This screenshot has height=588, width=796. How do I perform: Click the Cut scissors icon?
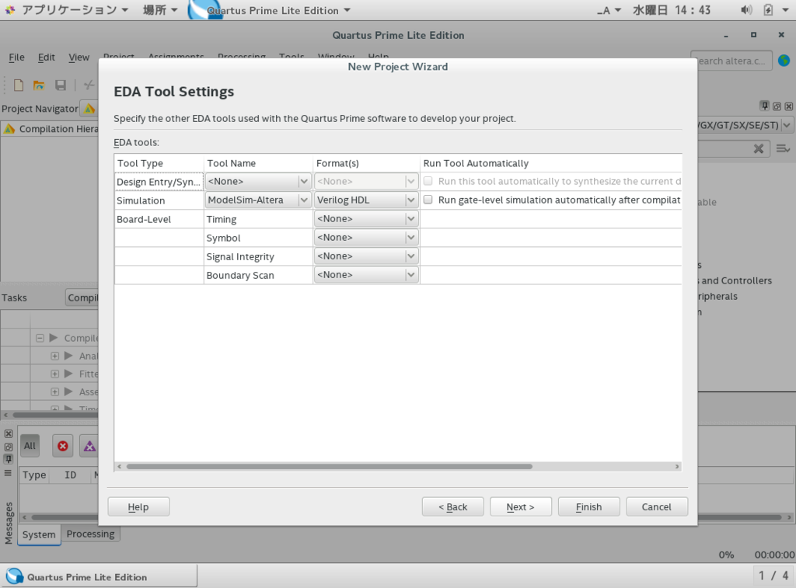pyautogui.click(x=89, y=85)
